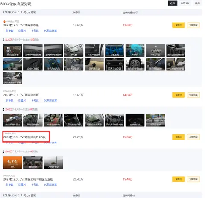Open the 语音识别控制系统 thumbnail
The image size is (205, 198).
click(176, 50)
